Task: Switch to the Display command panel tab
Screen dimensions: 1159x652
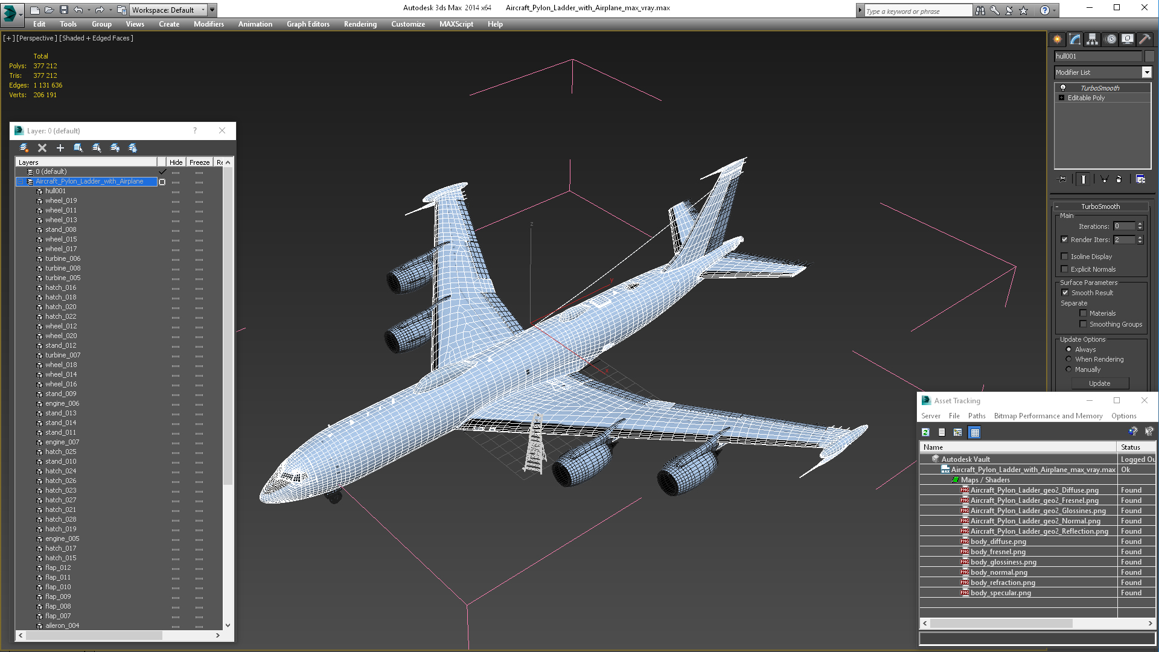Action: coord(1128,39)
